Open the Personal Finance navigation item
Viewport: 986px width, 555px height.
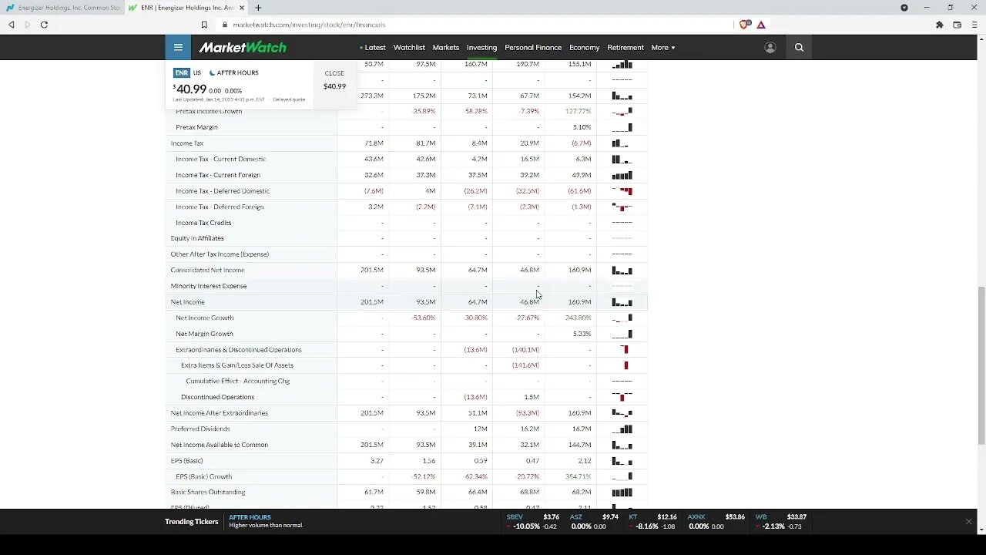(533, 47)
